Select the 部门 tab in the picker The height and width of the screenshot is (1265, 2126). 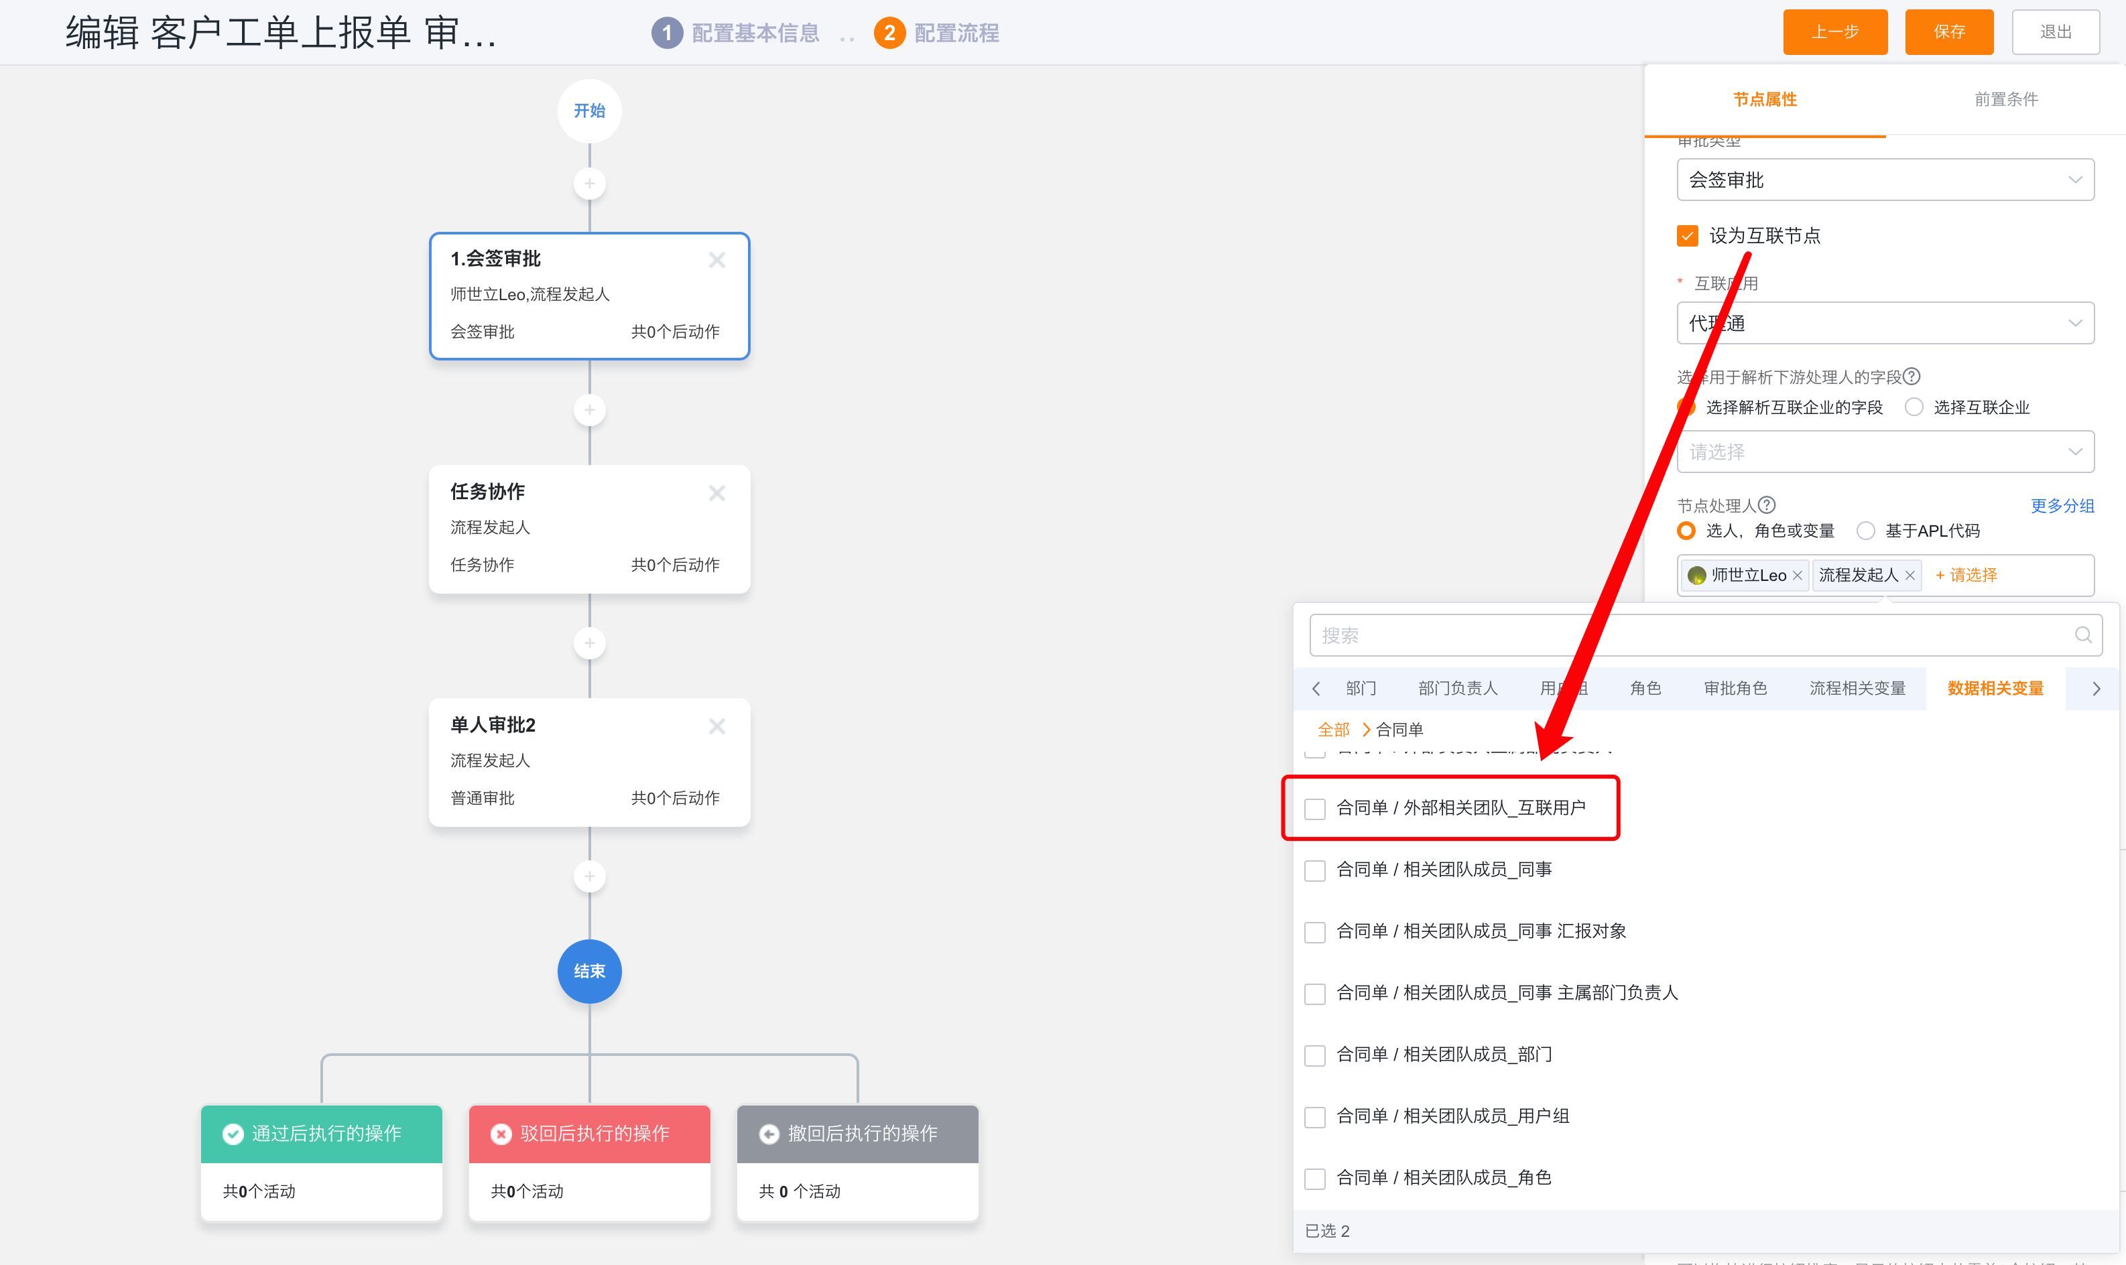[1361, 688]
